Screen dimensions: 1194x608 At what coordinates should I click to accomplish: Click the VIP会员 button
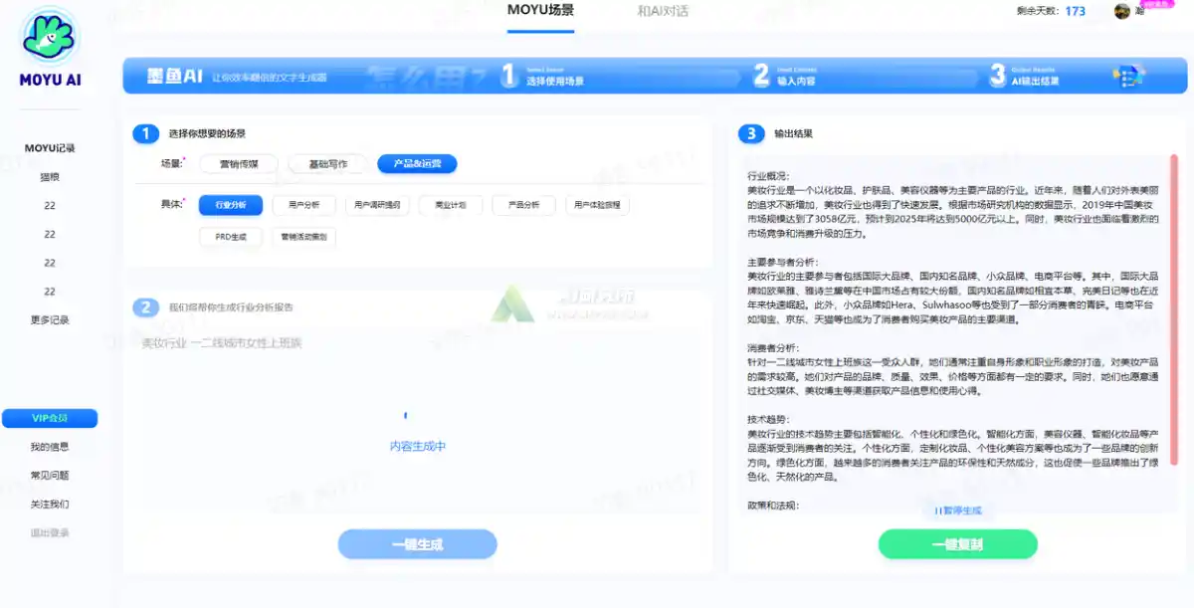click(50, 418)
